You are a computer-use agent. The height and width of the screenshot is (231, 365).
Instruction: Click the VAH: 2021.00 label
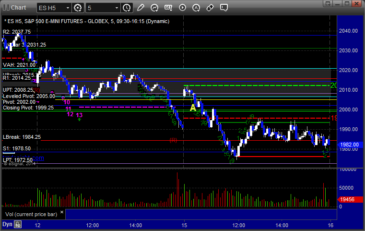tap(19, 65)
